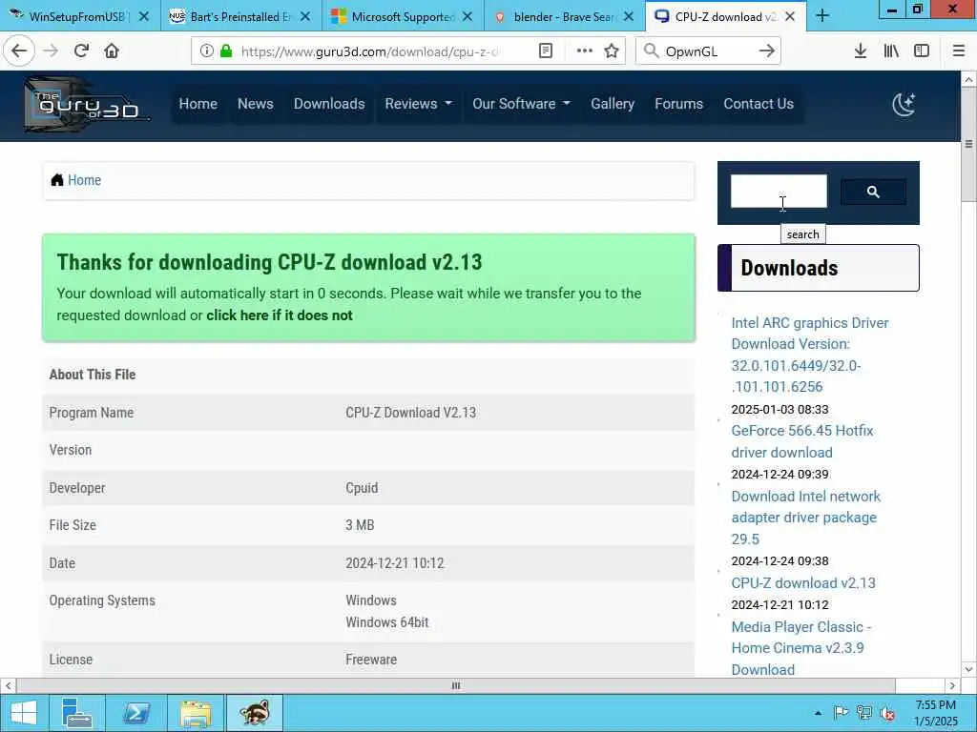The image size is (977, 732).
Task: Click the muted speaker tray icon
Action: coord(887,713)
